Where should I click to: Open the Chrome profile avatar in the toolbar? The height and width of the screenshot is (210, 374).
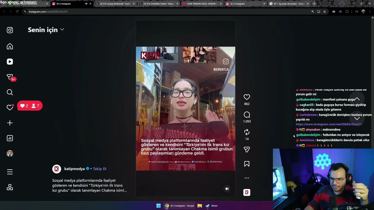tap(363, 12)
